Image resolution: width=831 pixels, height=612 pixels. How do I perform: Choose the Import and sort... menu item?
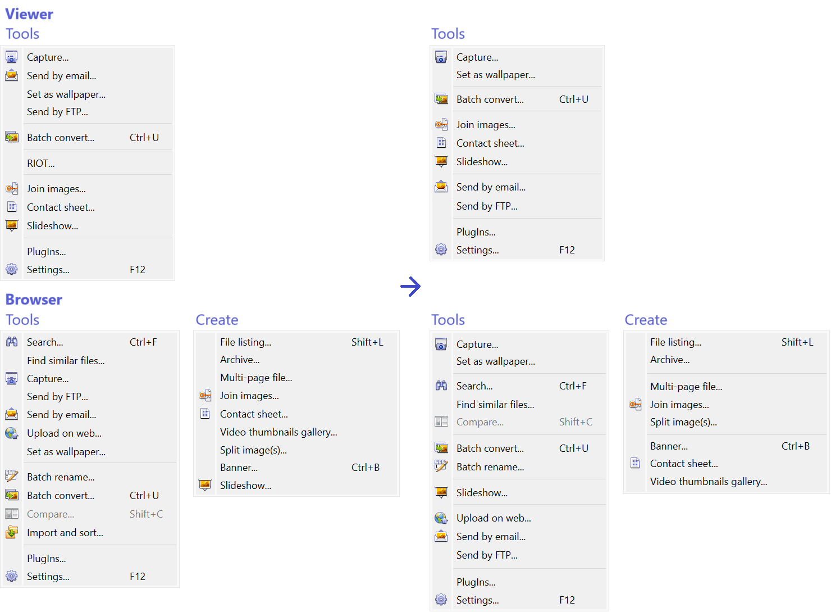pyautogui.click(x=65, y=532)
